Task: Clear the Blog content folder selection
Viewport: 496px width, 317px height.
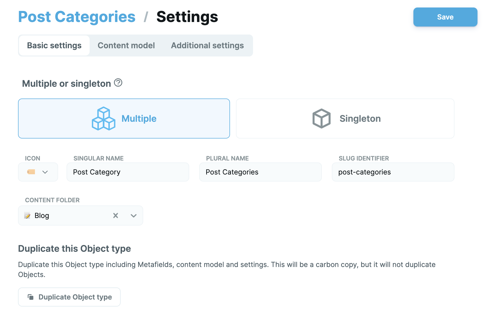Action: point(116,215)
